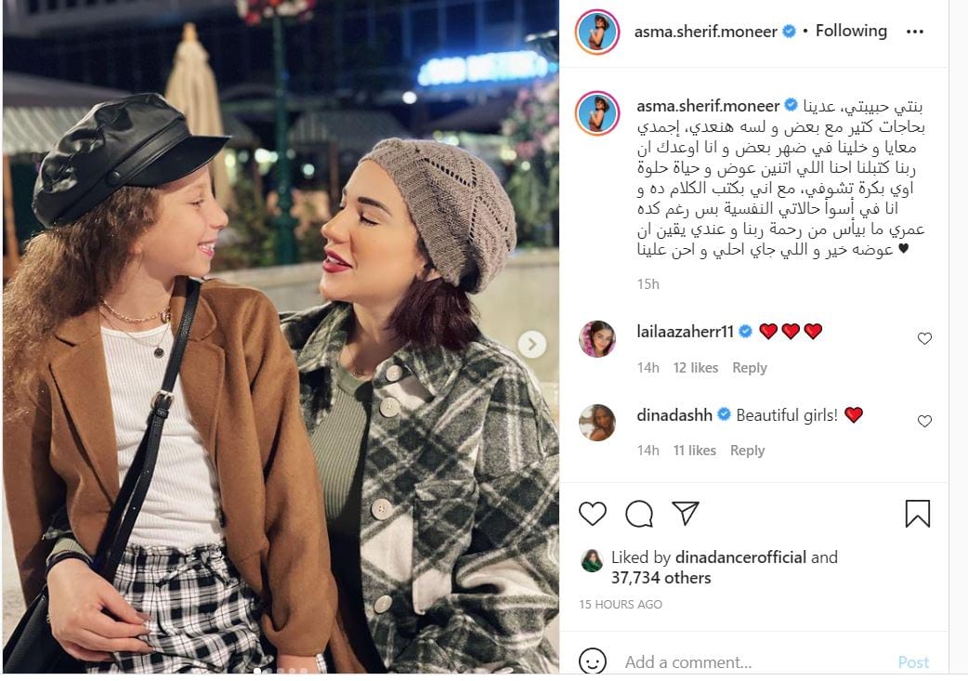Screen dimensions: 968x681
Task: Open the comment bubble icon
Action: coord(639,514)
